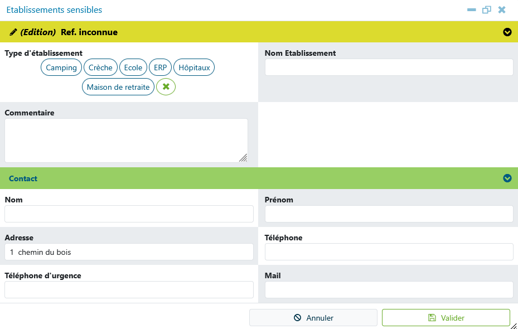The width and height of the screenshot is (518, 329).
Task: Restore the Etablissements sensibles window
Action: (x=487, y=10)
